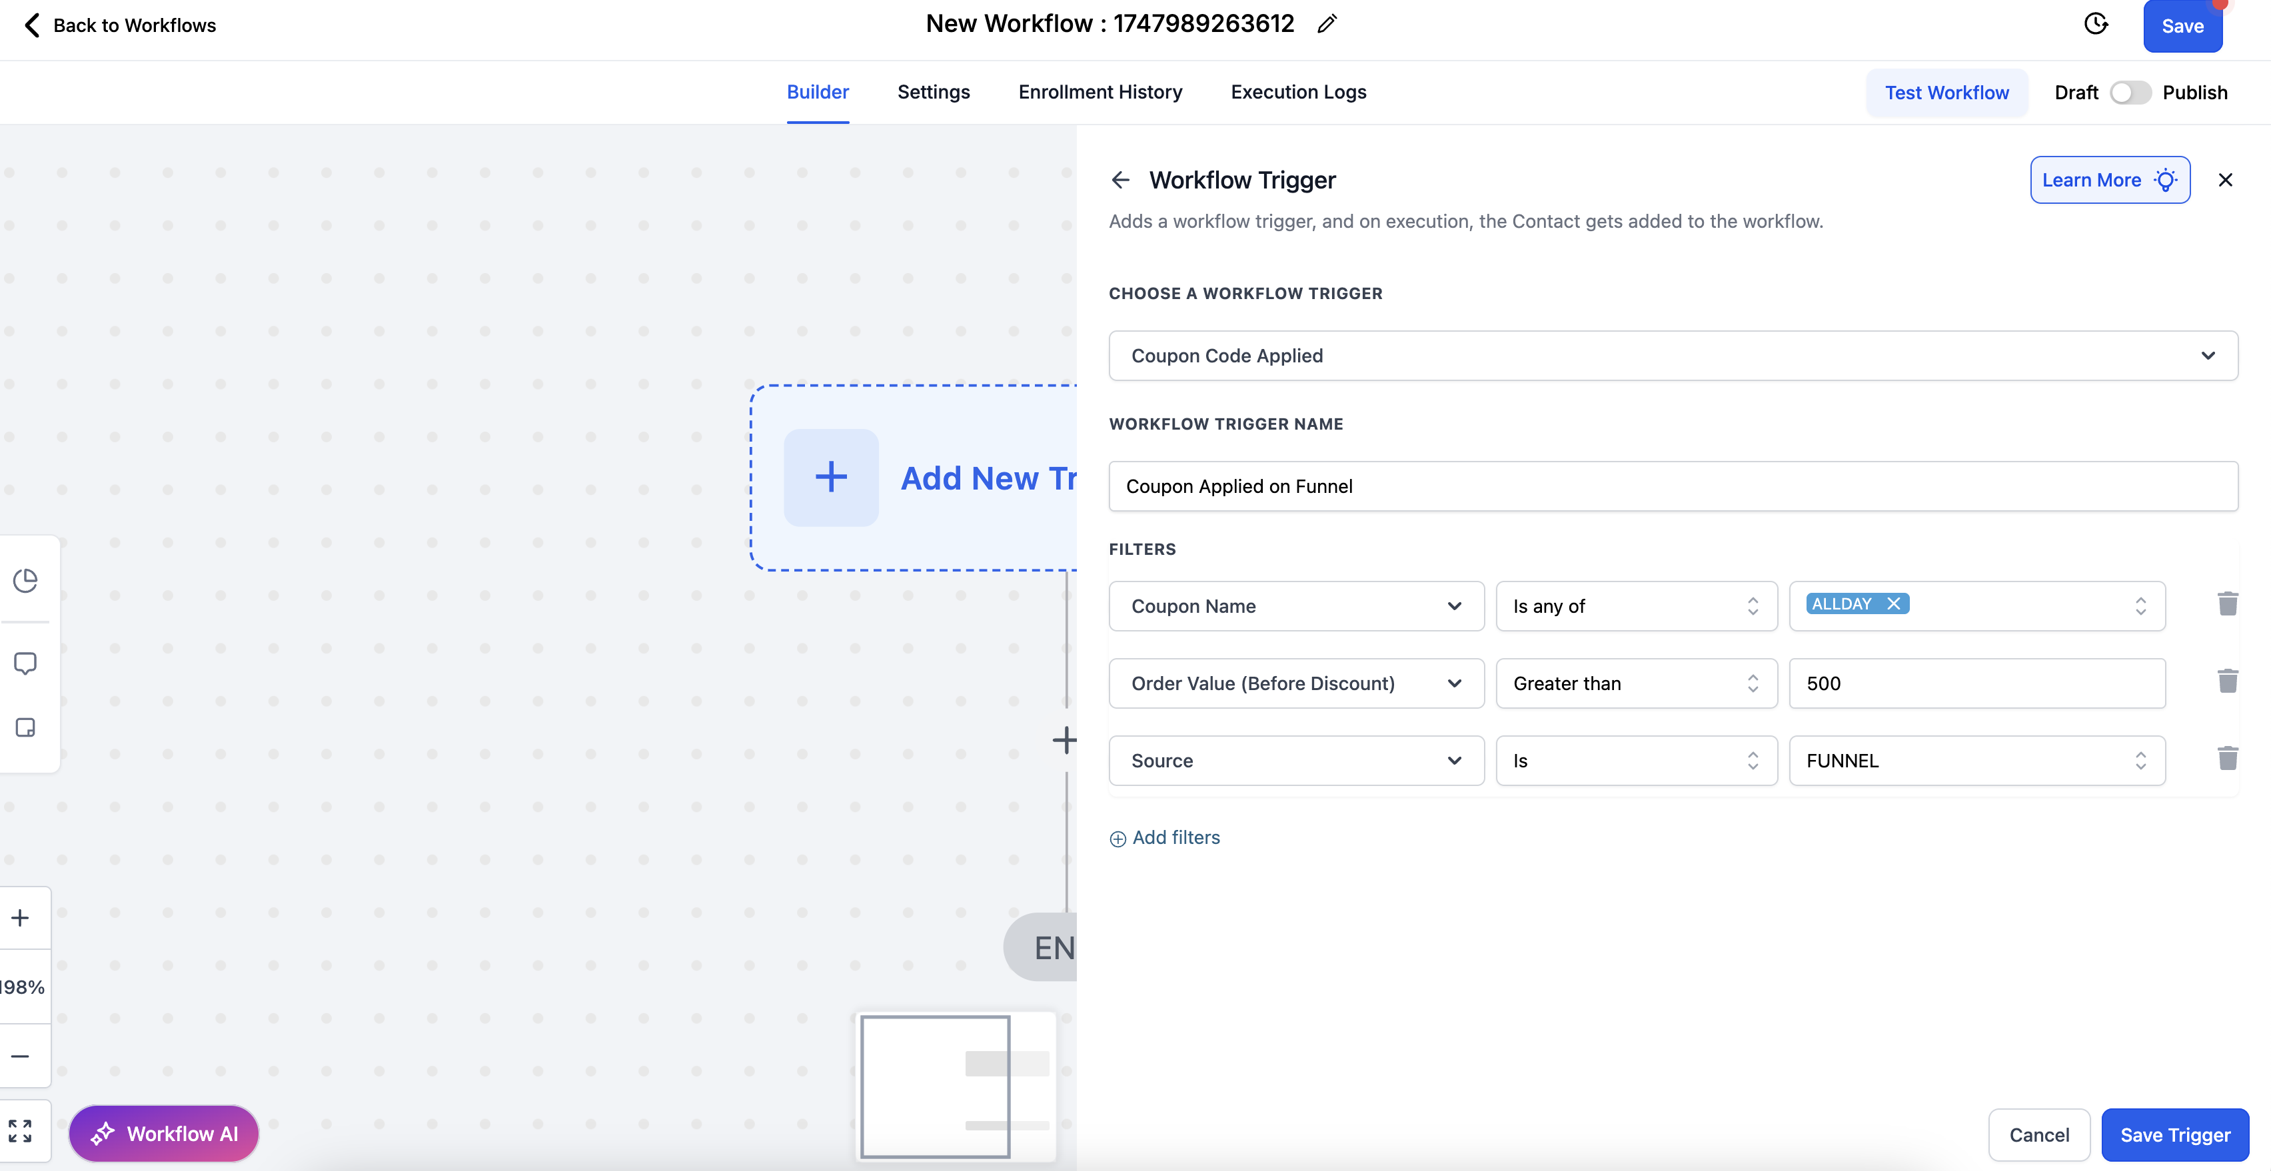Open the FUNNEL source value dropdown
Viewport: 2271px width, 1171px height.
1976,761
